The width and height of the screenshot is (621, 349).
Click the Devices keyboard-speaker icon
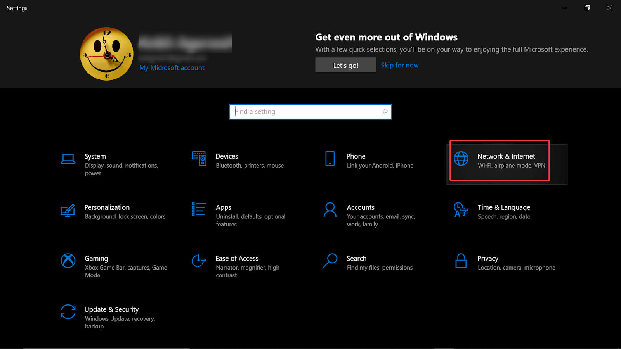[199, 159]
